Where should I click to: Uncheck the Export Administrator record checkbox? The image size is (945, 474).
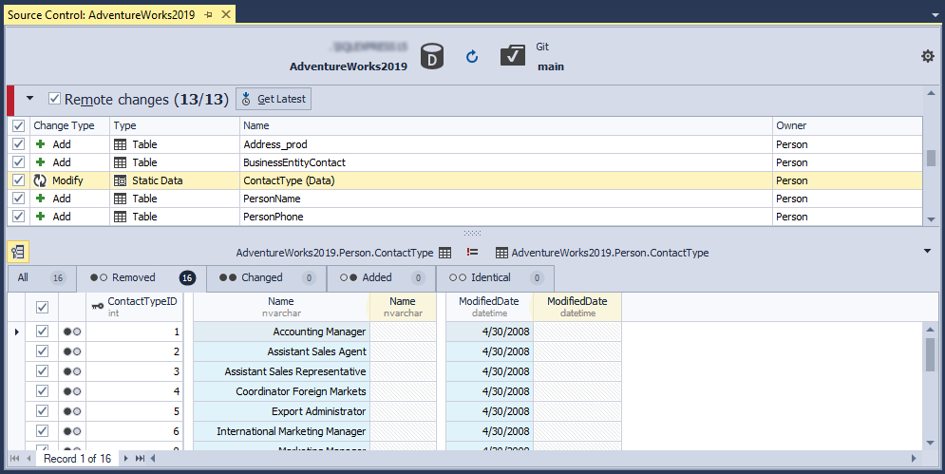(x=42, y=410)
